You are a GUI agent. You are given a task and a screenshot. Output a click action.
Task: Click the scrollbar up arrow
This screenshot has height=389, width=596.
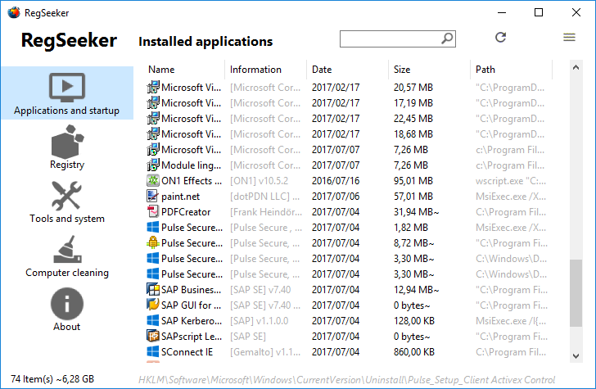click(x=576, y=68)
